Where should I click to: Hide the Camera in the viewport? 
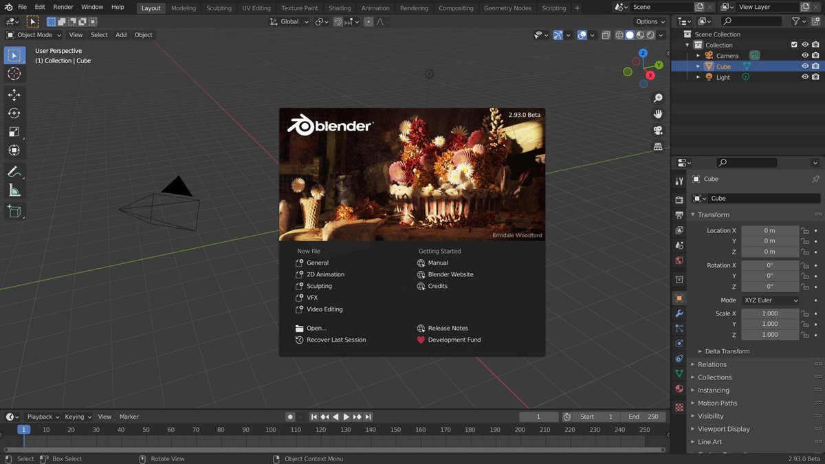tap(805, 56)
